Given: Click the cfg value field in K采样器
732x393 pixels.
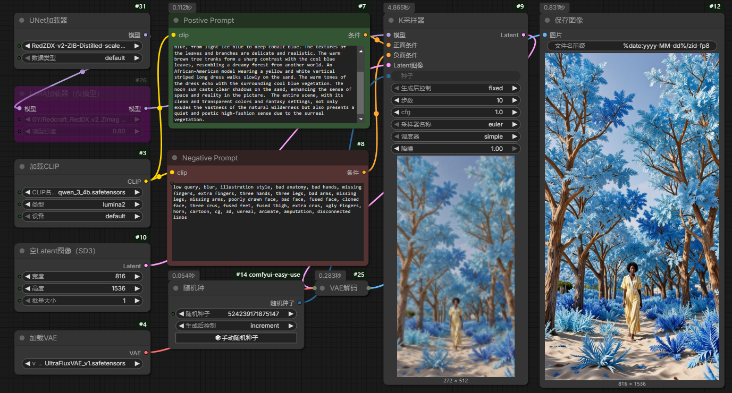Looking at the screenshot, I should coord(456,112).
